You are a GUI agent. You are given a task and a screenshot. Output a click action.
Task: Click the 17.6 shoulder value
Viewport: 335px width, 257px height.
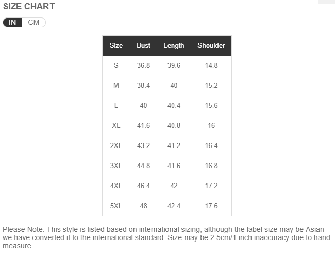211,206
